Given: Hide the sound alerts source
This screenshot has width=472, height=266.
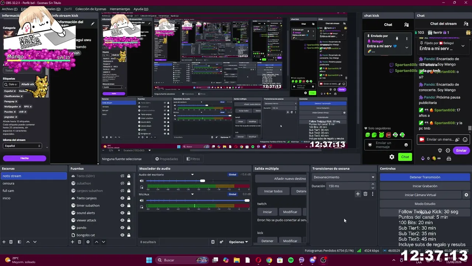Looking at the screenshot, I should tap(122, 213).
